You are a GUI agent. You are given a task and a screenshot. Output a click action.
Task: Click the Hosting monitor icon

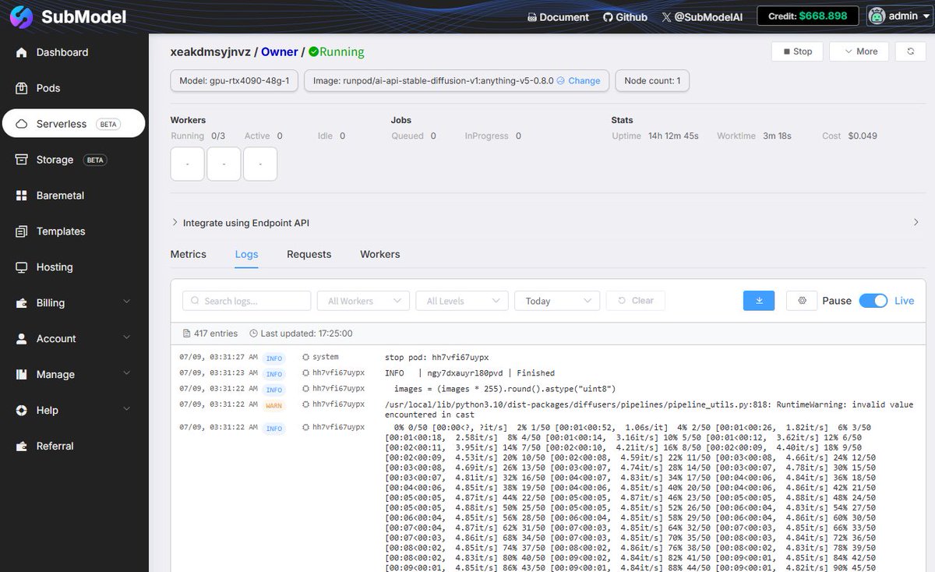[x=21, y=267]
